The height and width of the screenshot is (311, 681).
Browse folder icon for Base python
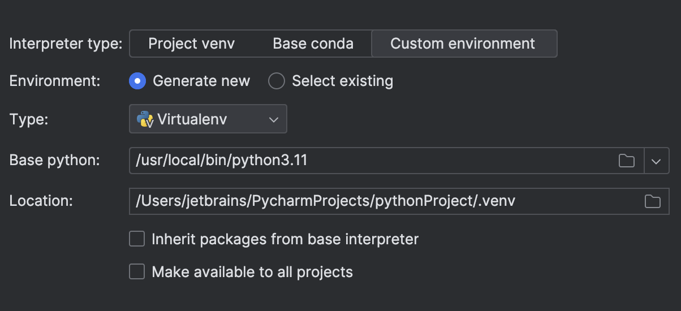click(626, 161)
